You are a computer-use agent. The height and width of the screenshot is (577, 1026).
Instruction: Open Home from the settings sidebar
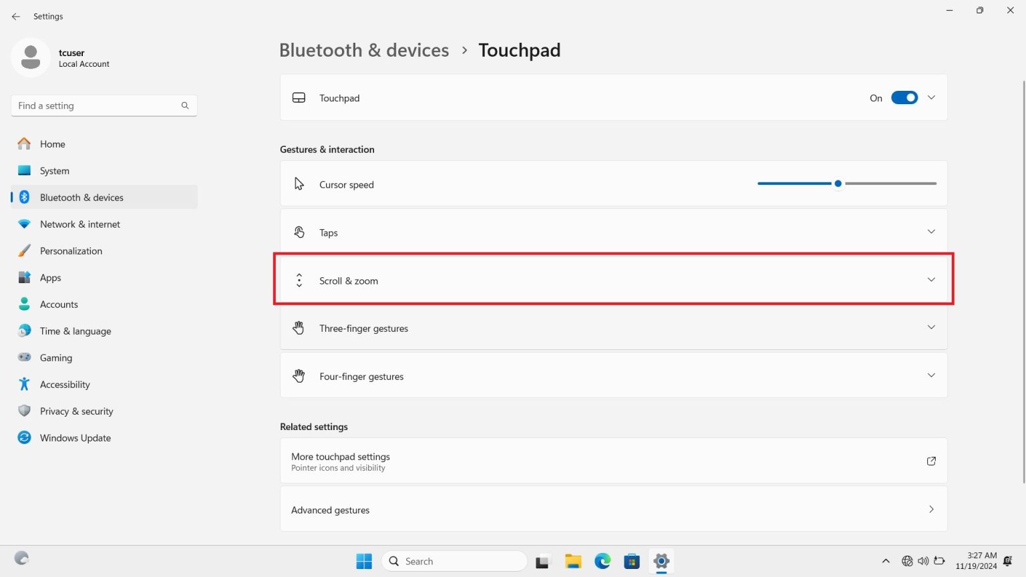pos(52,144)
